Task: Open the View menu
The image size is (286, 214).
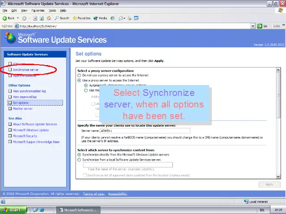Action: pyautogui.click(x=24, y=11)
